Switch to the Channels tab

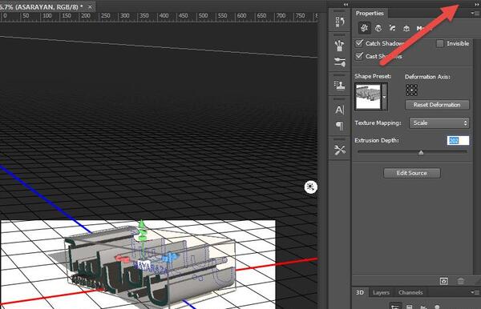(410, 292)
